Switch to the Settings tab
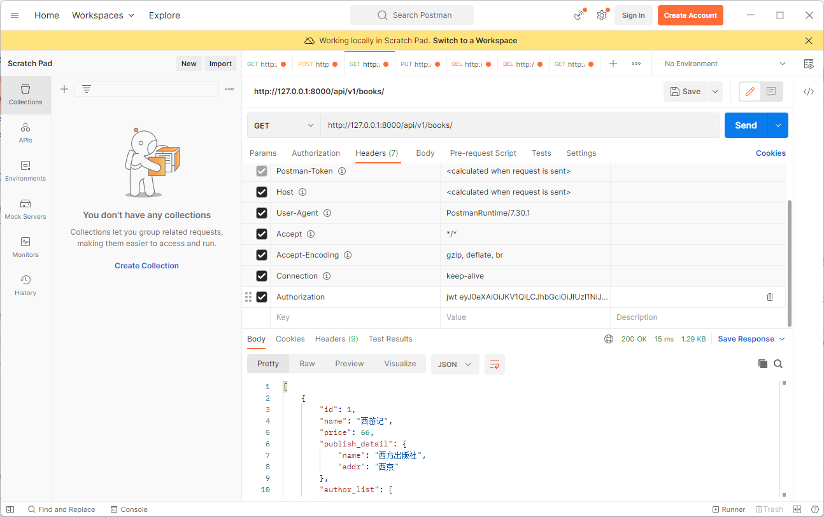The height and width of the screenshot is (517, 824). (x=581, y=153)
